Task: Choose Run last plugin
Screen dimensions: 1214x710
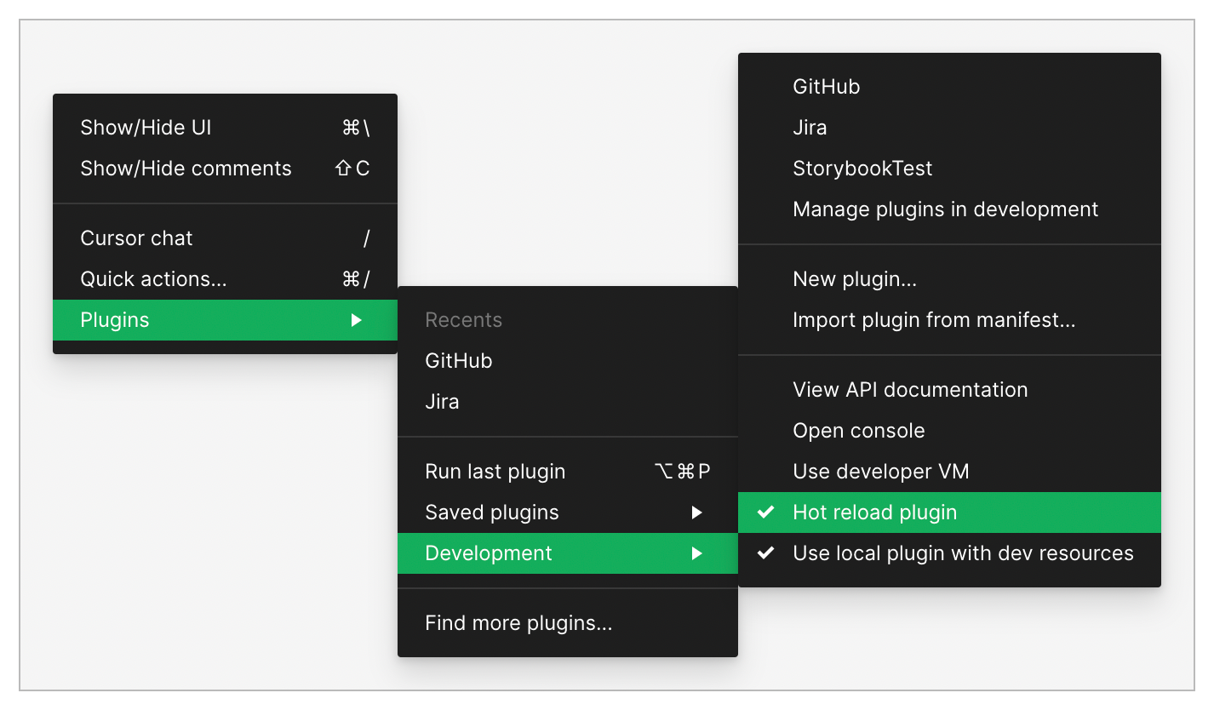Action: pyautogui.click(x=495, y=472)
